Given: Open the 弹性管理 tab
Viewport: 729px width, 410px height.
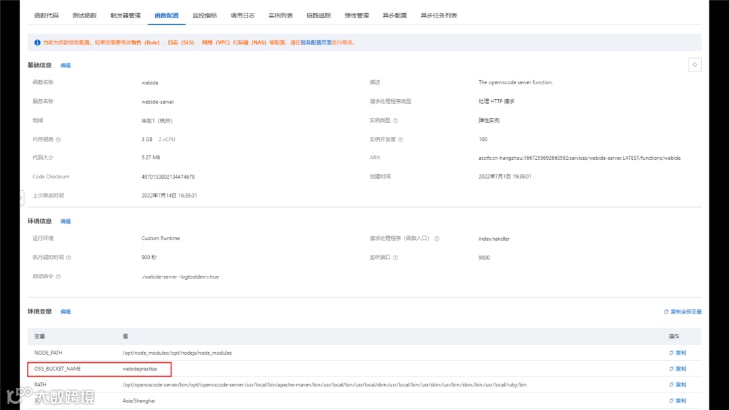Looking at the screenshot, I should tap(356, 15).
